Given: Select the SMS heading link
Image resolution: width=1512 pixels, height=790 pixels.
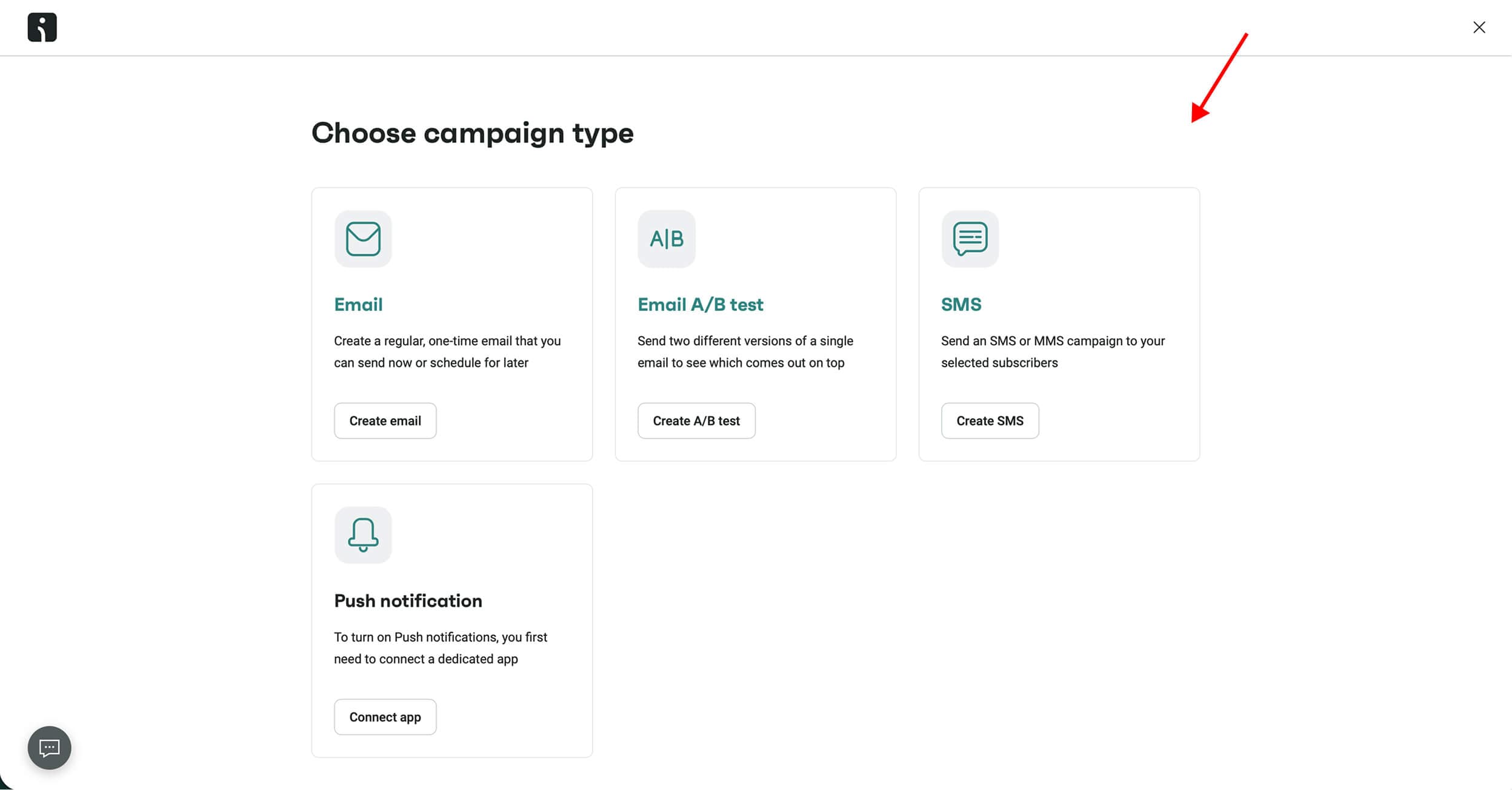Looking at the screenshot, I should click(961, 305).
